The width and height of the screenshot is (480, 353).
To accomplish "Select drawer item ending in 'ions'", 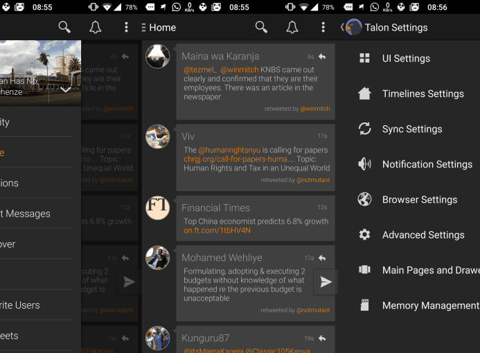I will [36, 183].
